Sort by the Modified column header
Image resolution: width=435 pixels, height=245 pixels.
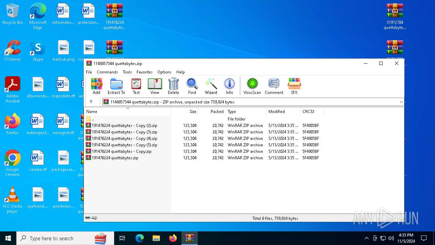(x=283, y=112)
